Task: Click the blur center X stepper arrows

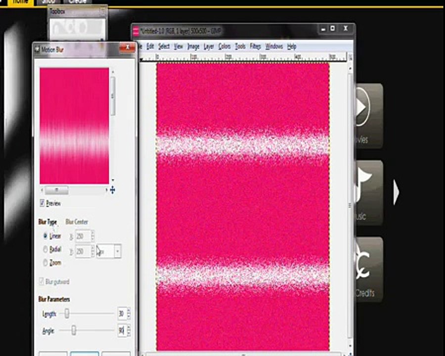Action: (x=92, y=236)
